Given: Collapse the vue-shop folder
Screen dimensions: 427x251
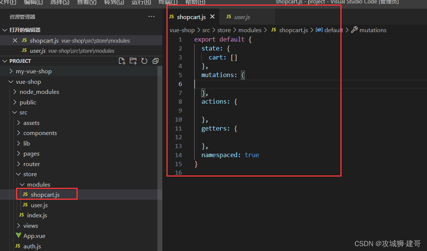Looking at the screenshot, I should [11, 82].
